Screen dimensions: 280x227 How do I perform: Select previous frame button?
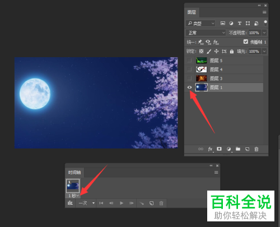point(111,203)
